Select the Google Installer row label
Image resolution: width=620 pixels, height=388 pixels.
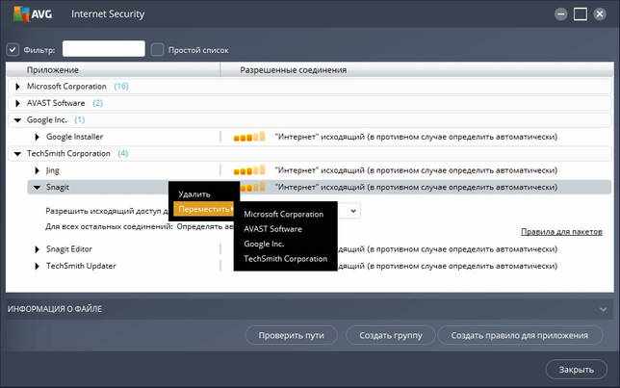click(x=75, y=137)
